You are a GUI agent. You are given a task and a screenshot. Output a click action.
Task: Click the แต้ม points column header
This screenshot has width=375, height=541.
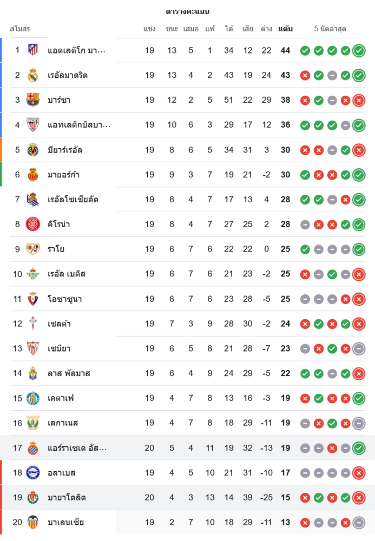pos(286,29)
